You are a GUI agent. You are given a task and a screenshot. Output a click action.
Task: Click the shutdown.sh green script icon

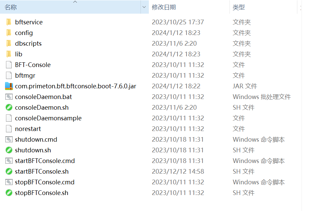pos(9,150)
